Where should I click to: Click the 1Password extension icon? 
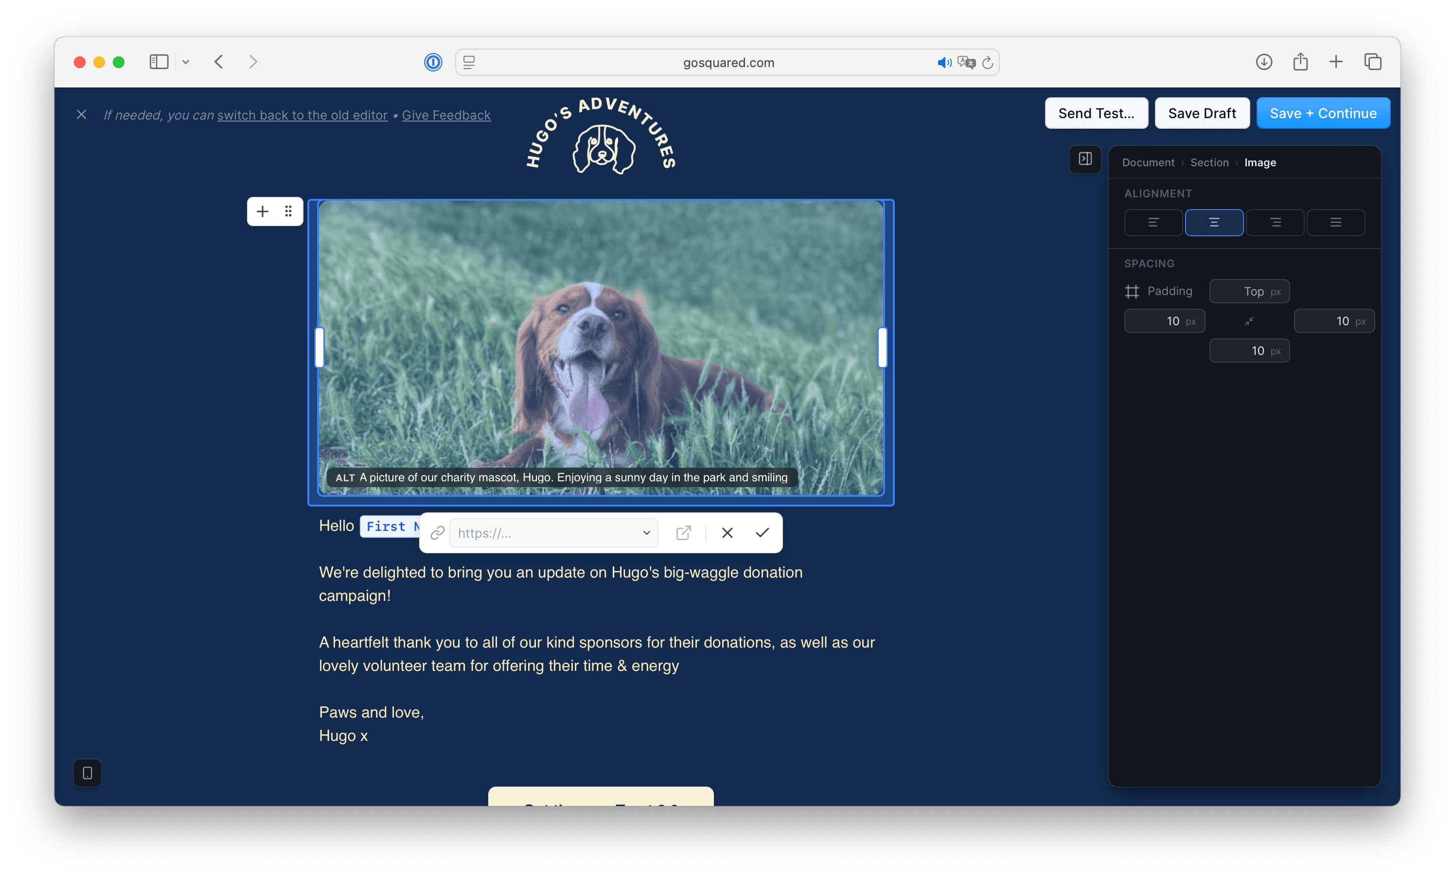[x=433, y=62]
